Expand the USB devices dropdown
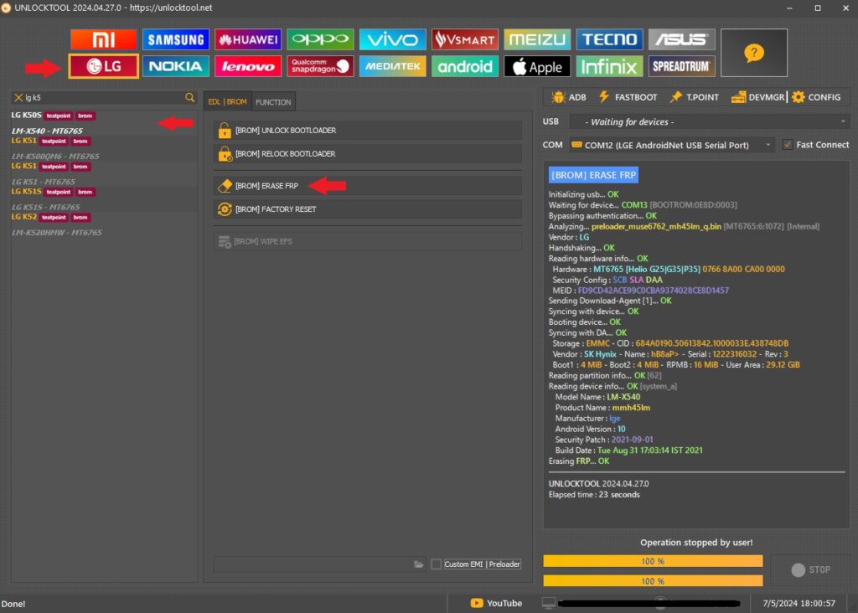858x613 pixels. pyautogui.click(x=707, y=122)
